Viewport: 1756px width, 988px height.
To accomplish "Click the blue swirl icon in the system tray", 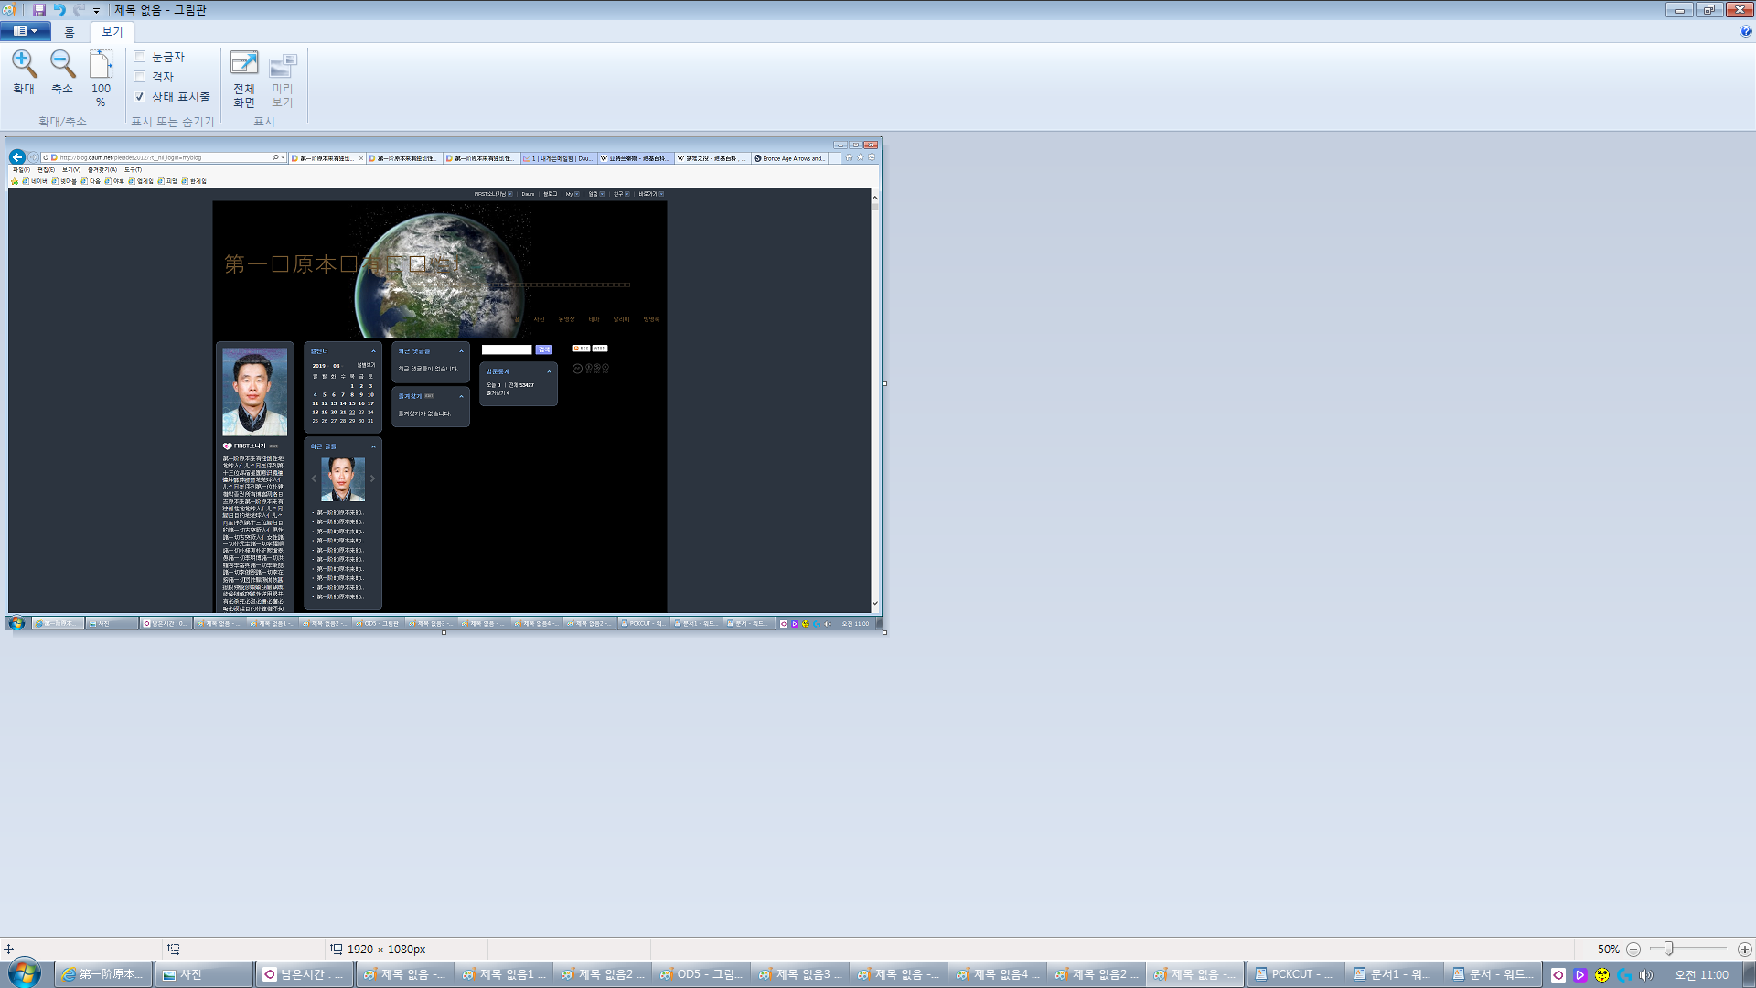I will [x=1624, y=975].
